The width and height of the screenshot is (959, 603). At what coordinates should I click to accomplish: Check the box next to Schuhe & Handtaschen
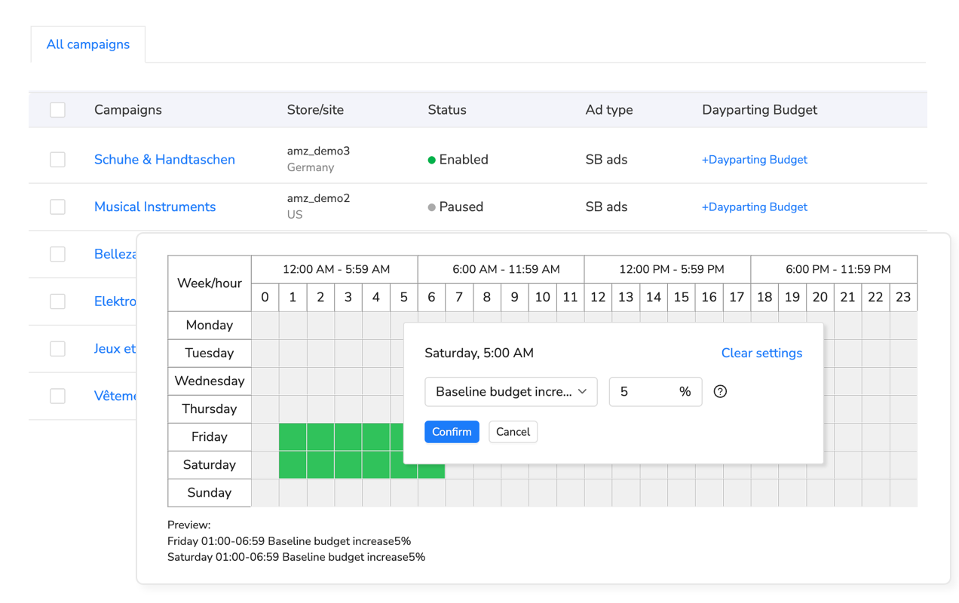[57, 159]
